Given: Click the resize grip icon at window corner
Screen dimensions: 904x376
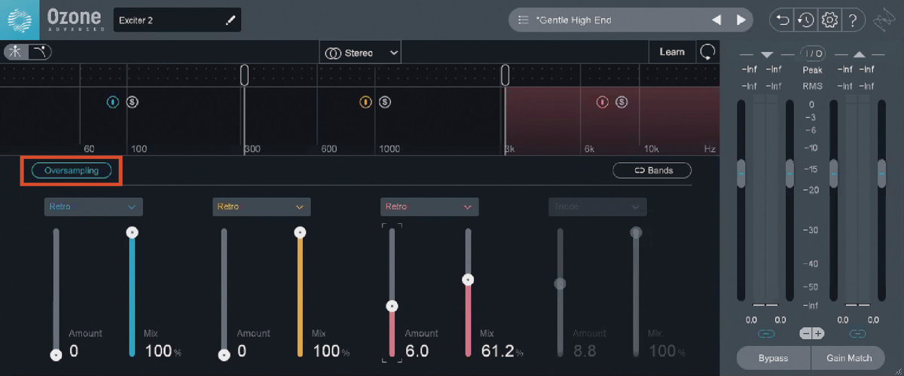Looking at the screenshot, I should (x=899, y=371).
